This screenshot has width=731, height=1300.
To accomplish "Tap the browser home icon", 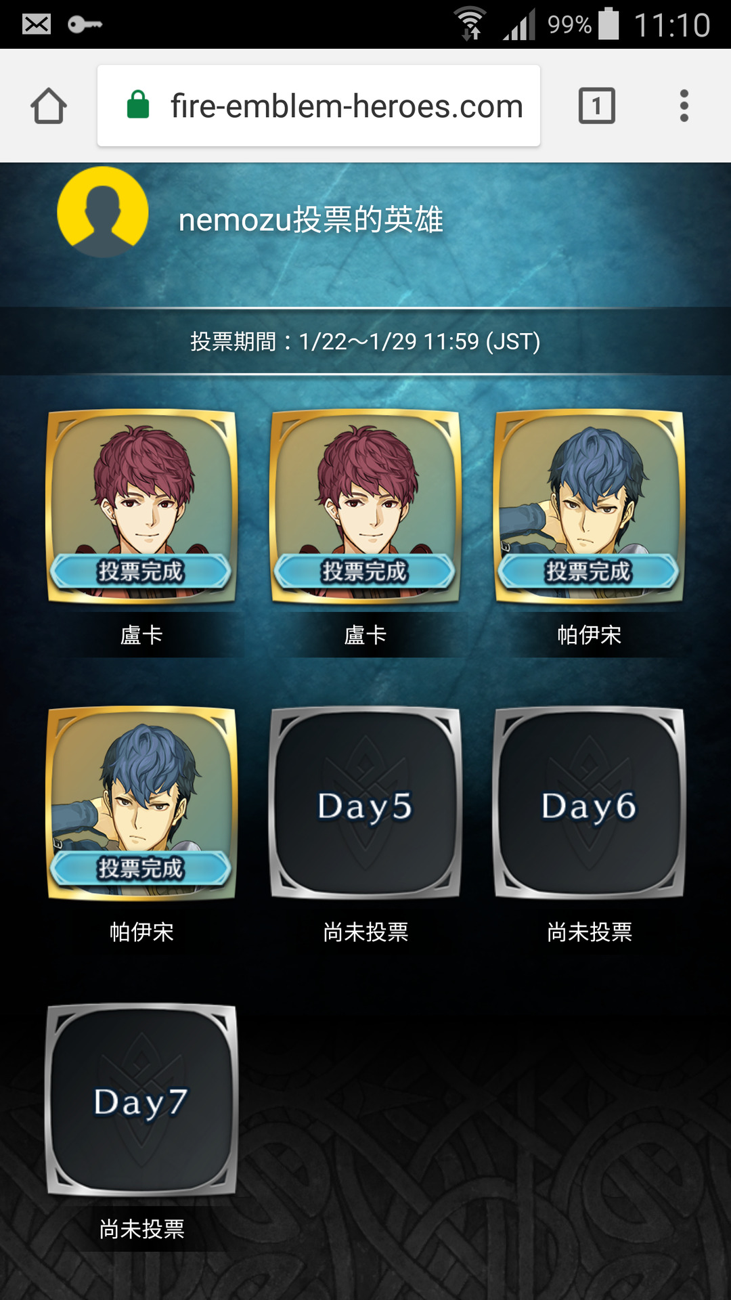I will [49, 106].
